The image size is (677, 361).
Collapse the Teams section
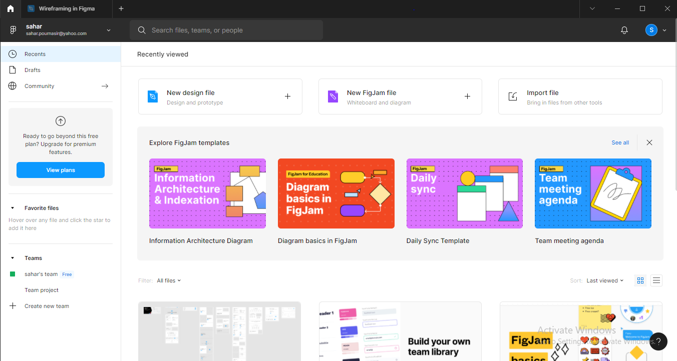pyautogui.click(x=13, y=258)
